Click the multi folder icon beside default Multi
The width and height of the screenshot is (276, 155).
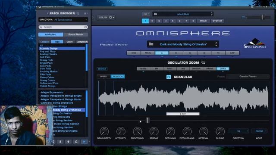155,14
